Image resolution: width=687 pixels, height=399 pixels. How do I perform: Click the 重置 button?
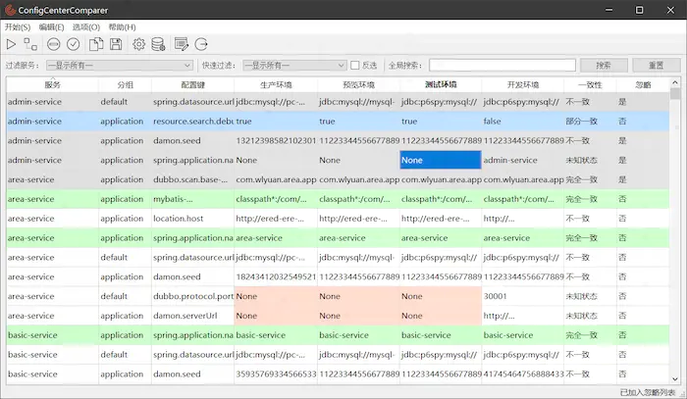[656, 65]
